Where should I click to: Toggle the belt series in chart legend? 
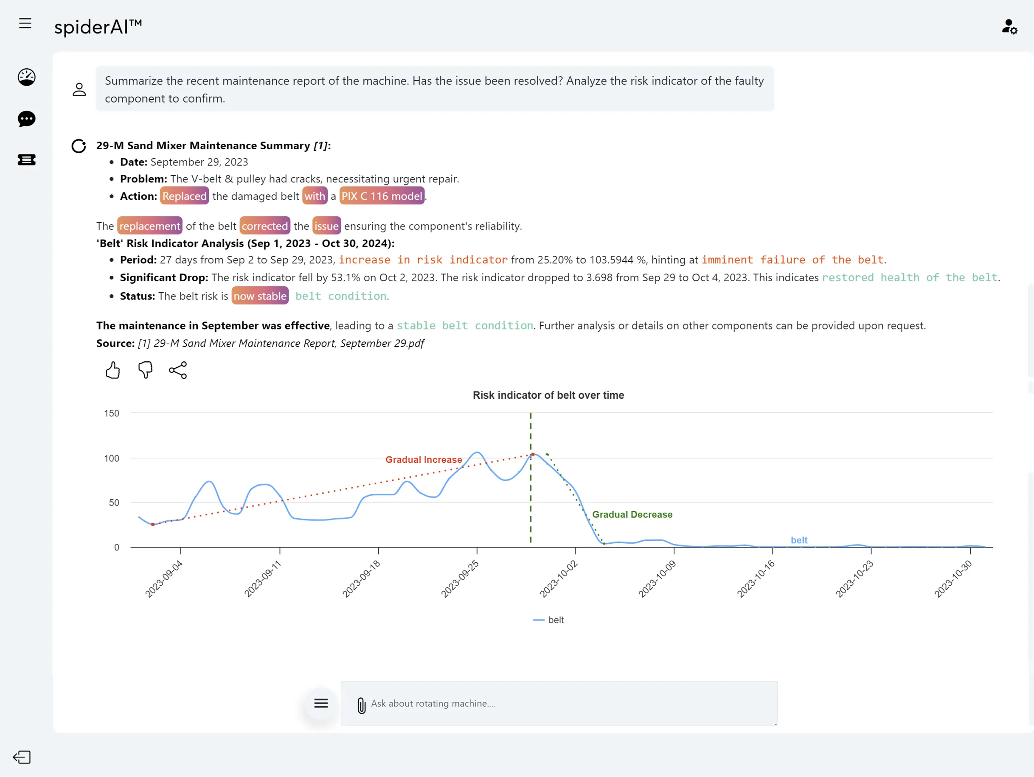(549, 620)
